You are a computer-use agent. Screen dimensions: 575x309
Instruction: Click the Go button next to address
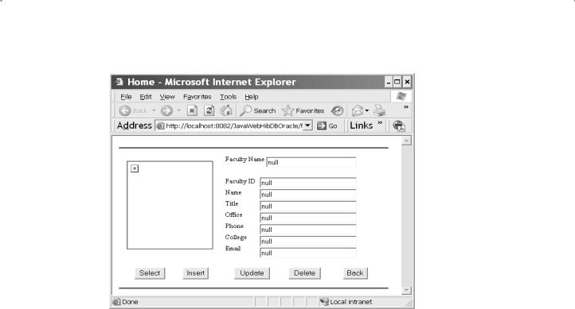327,126
